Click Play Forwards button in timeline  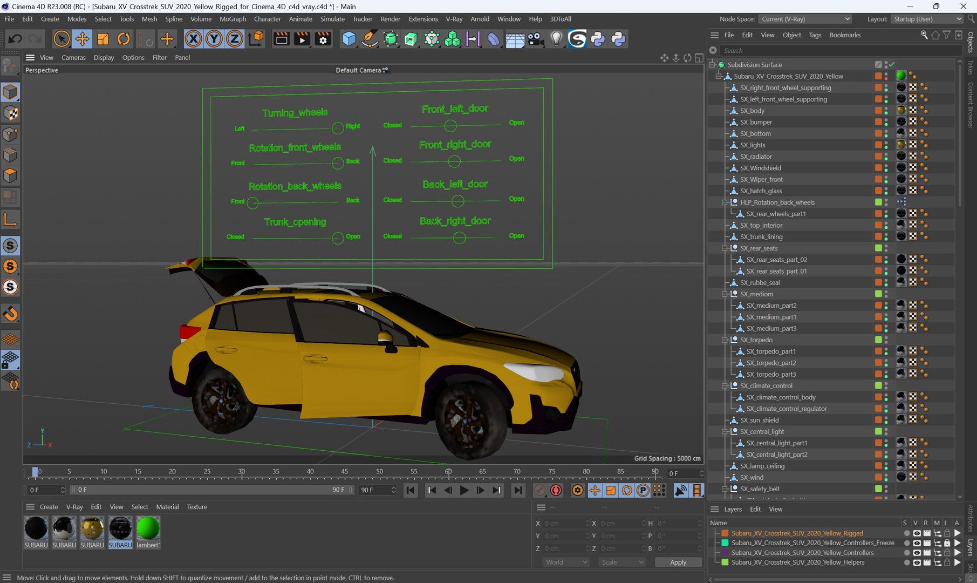click(463, 490)
